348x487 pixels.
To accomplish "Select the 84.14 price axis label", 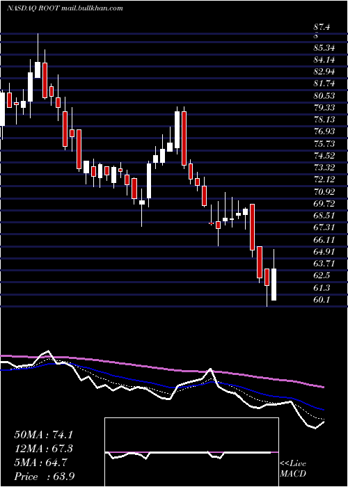I will (324, 60).
